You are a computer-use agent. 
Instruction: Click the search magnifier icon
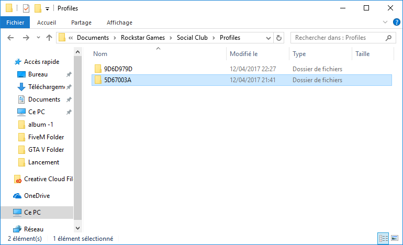click(388, 38)
